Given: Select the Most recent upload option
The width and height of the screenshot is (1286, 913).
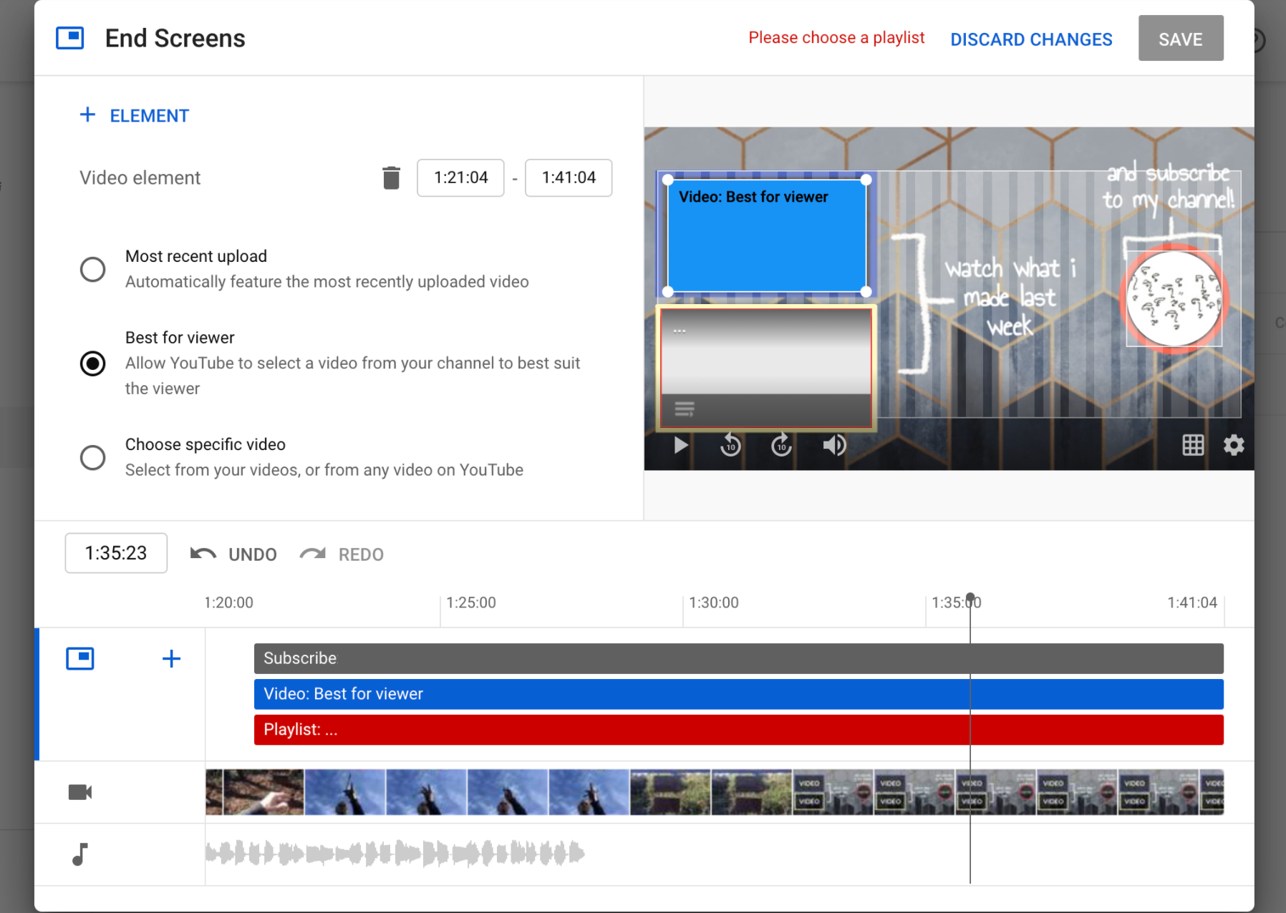Looking at the screenshot, I should 92,270.
